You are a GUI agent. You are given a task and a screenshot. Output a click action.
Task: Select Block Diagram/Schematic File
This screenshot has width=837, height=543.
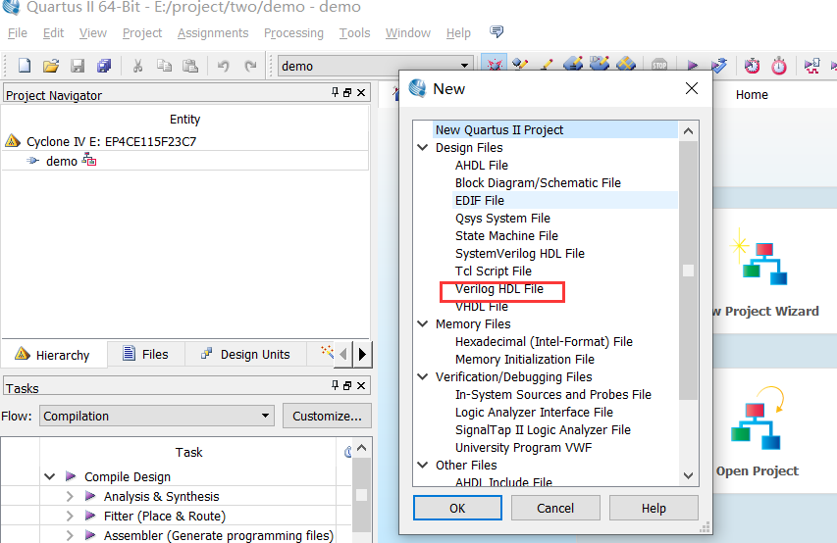click(x=538, y=183)
